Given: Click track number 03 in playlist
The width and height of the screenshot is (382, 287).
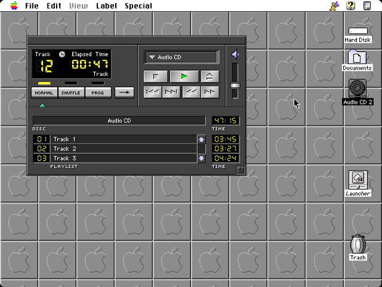Looking at the screenshot, I should click(42, 158).
